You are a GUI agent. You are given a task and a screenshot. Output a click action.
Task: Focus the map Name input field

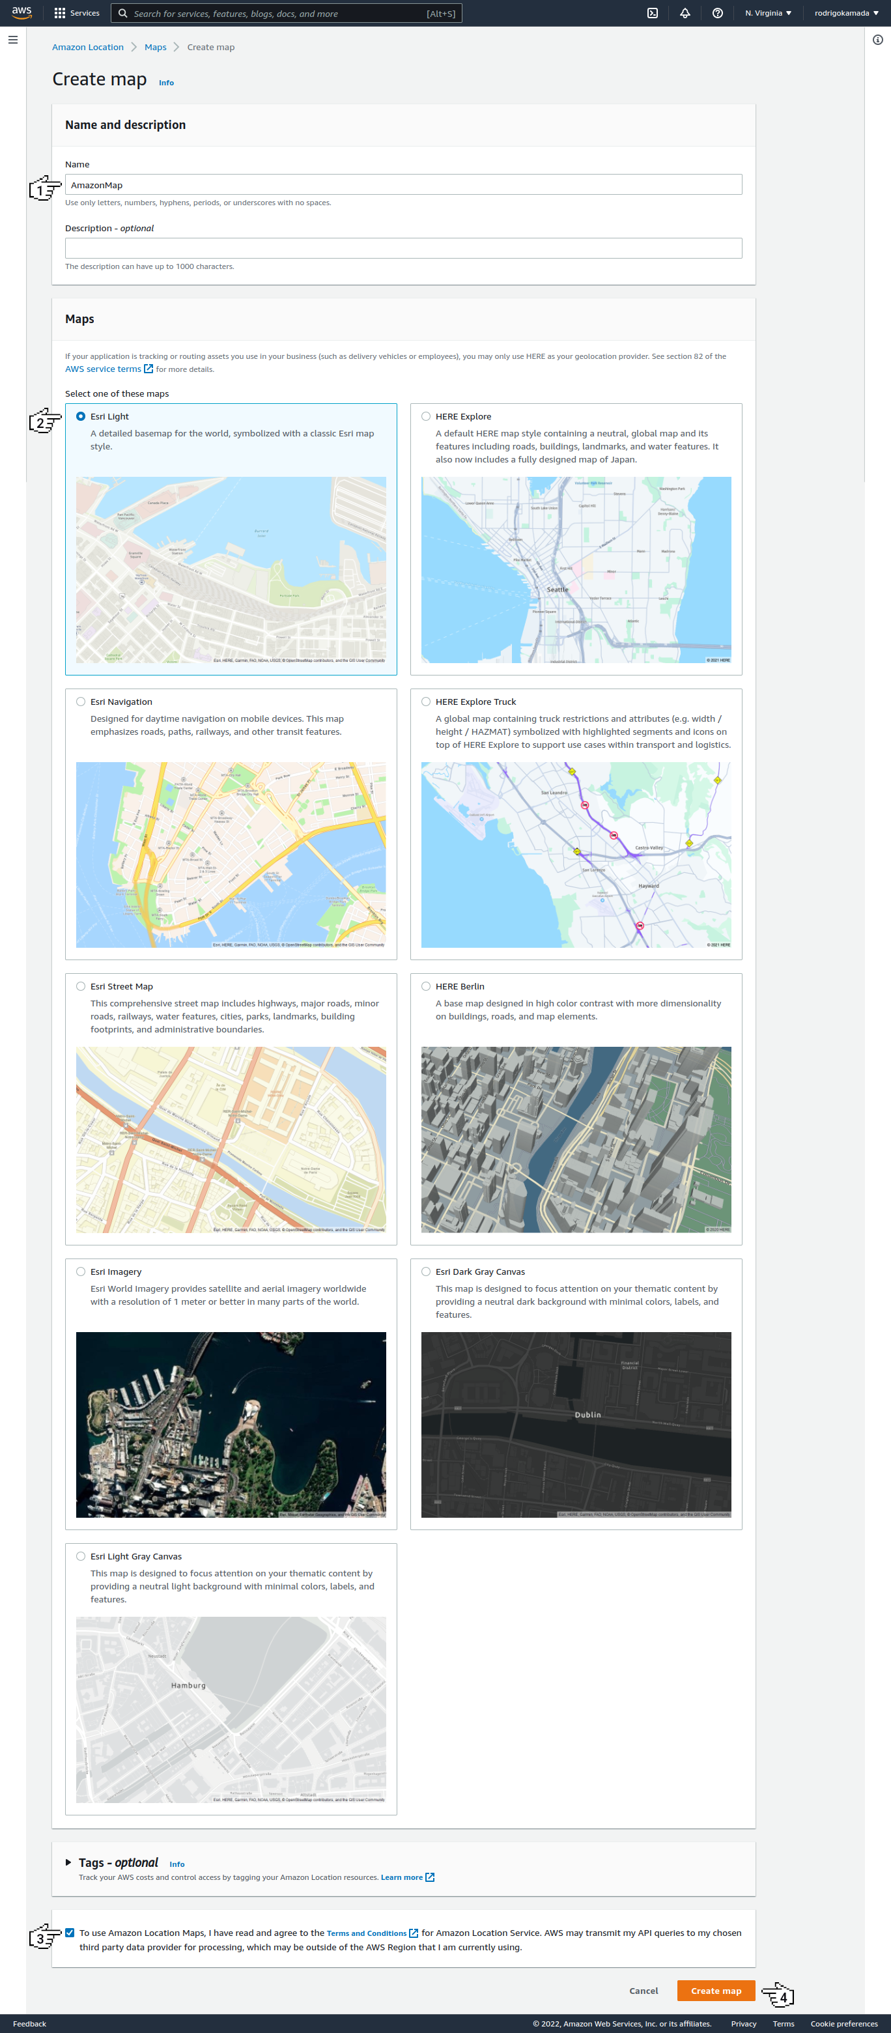pos(403,185)
